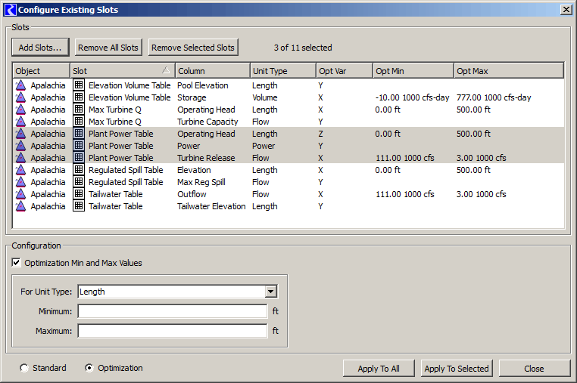The height and width of the screenshot is (383, 577).
Task: Click the Tailwater Elevation cell
Action: coord(211,206)
